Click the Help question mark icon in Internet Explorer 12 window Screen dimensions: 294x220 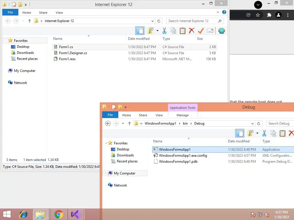coord(224,12)
